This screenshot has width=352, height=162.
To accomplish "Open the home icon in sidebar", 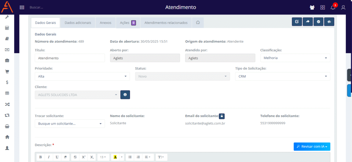I will point(7,137).
